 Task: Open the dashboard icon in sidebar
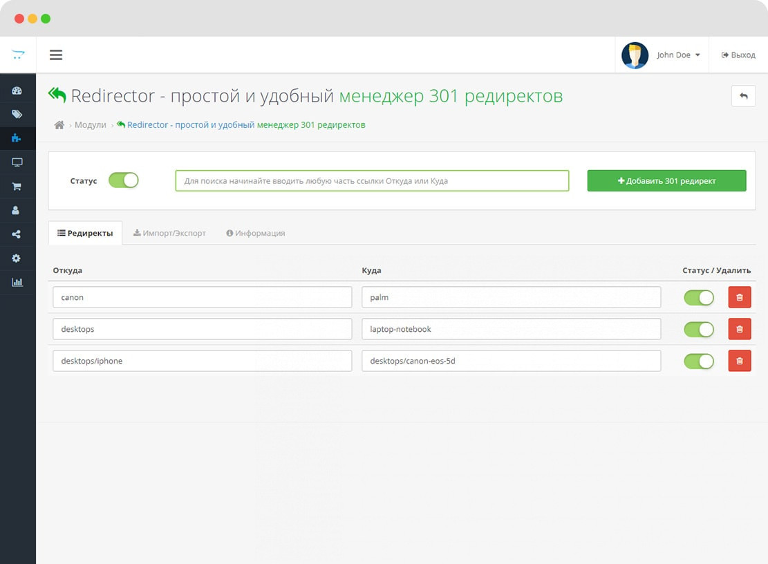(17, 91)
